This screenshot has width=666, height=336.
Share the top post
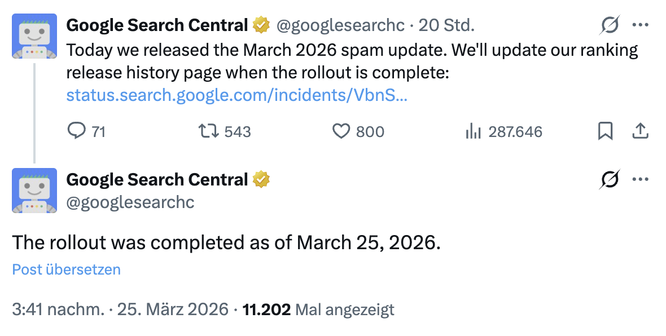(x=640, y=130)
